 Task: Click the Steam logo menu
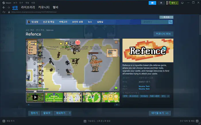coord(7,3)
